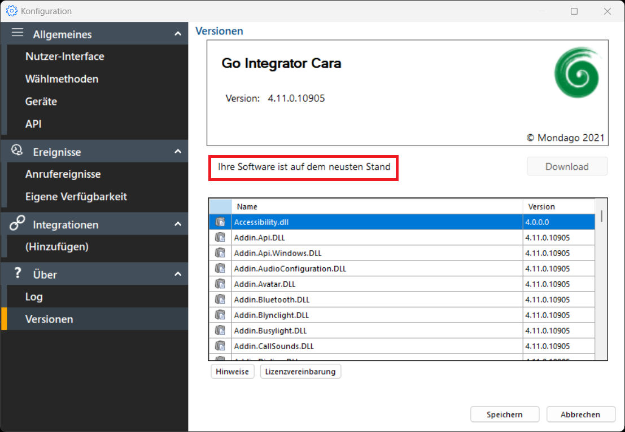Click the file icon for Addin.Avatar.DLL

tap(220, 284)
